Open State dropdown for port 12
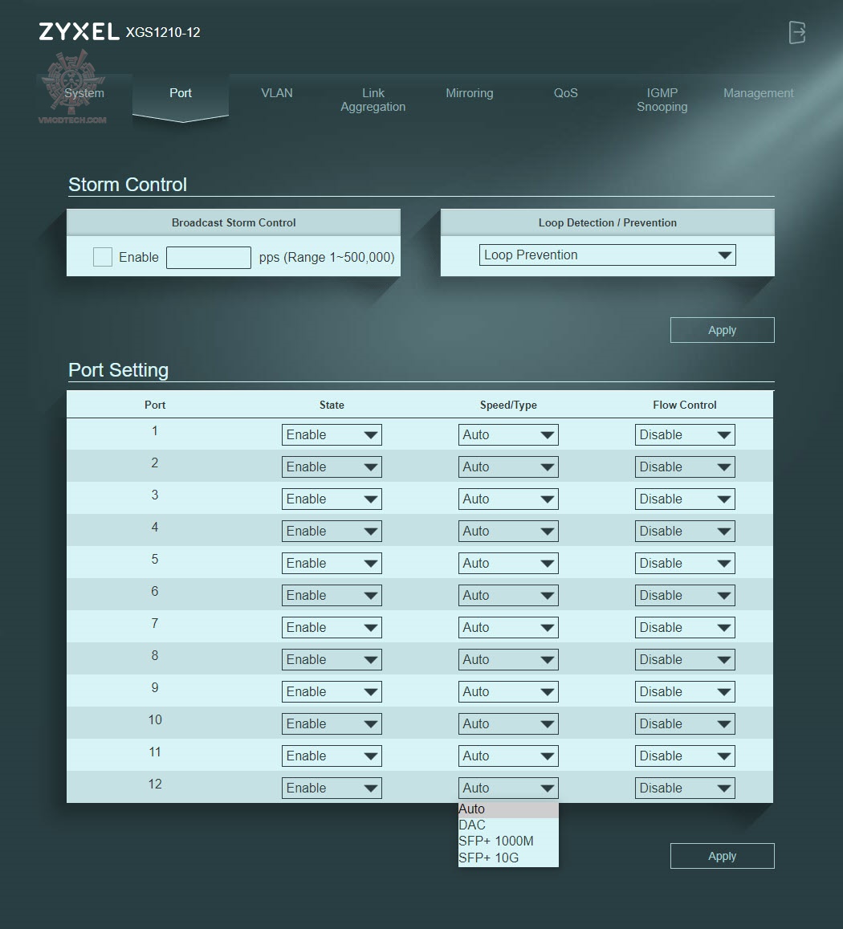 tap(332, 788)
